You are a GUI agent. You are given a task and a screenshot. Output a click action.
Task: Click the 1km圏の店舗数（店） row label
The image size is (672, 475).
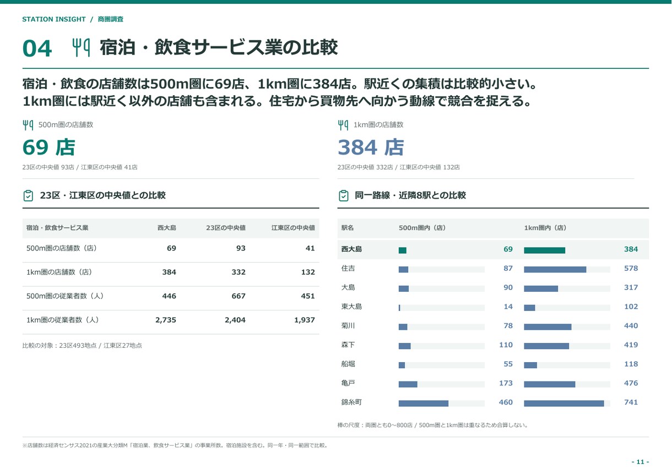coord(59,272)
